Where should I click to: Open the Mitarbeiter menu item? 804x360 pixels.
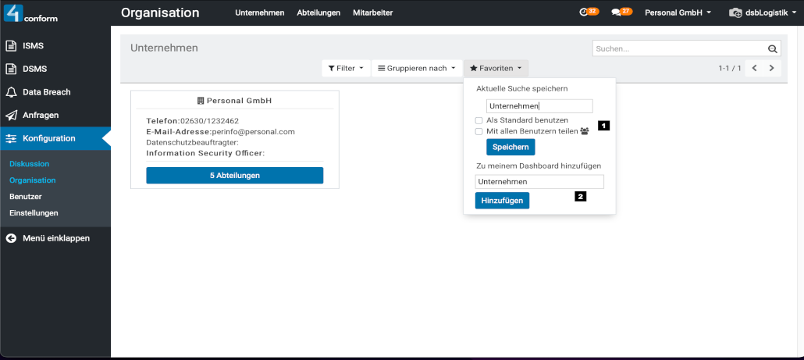tap(372, 12)
